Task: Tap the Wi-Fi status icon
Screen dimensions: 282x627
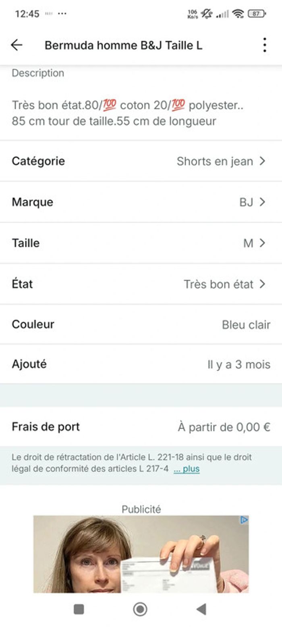Action: coord(238,14)
